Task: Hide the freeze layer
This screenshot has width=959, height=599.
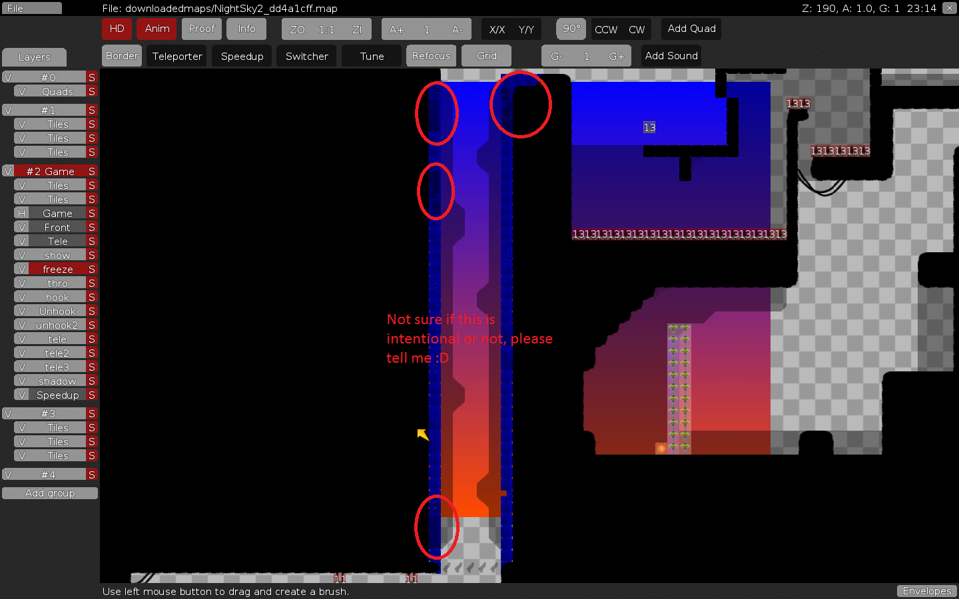Action: click(21, 269)
